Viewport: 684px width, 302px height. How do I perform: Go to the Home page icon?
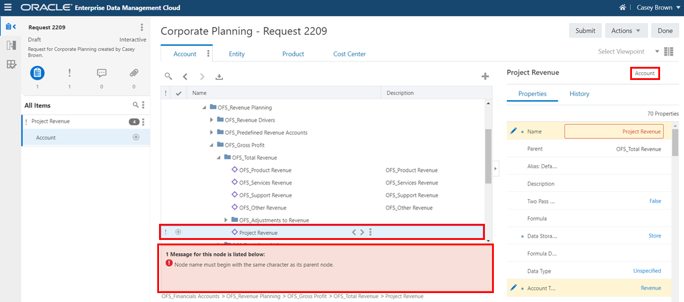point(622,7)
